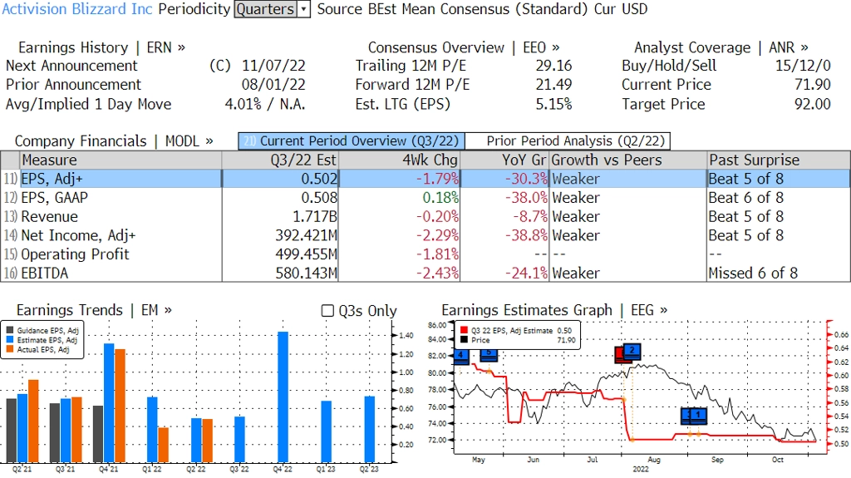Select the EPS, GAAP row
Image resolution: width=851 pixels, height=478 pixels.
coord(425,198)
